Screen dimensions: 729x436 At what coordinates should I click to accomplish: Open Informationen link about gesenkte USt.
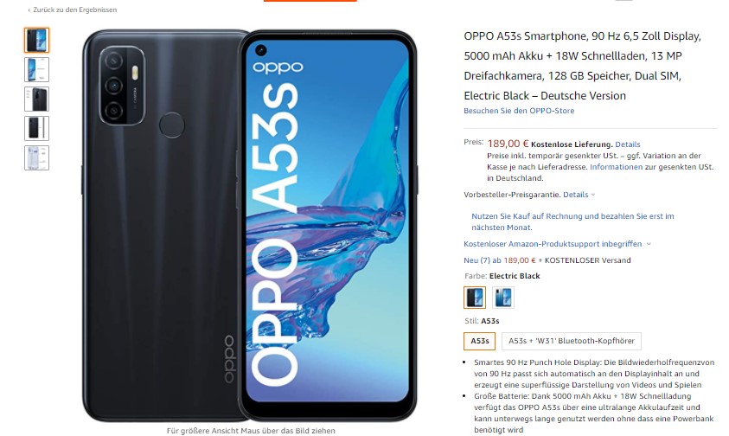(x=616, y=167)
